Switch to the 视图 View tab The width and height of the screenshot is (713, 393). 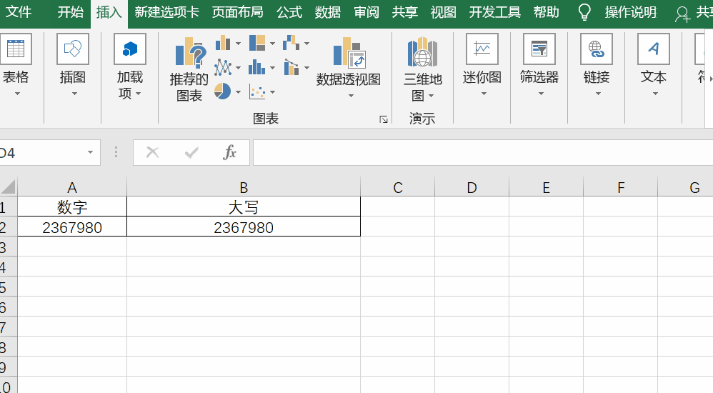pyautogui.click(x=443, y=12)
